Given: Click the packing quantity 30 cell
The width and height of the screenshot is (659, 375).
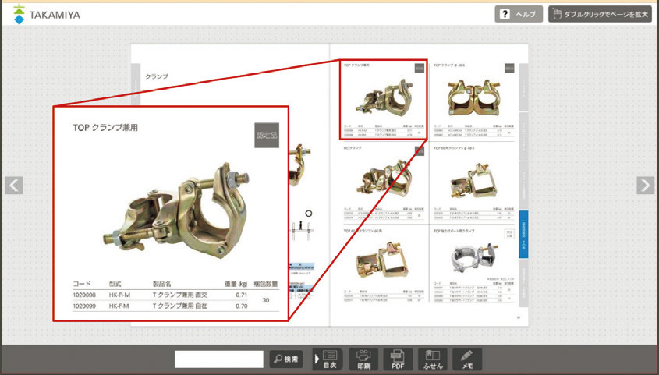Looking at the screenshot, I should click(x=266, y=301).
